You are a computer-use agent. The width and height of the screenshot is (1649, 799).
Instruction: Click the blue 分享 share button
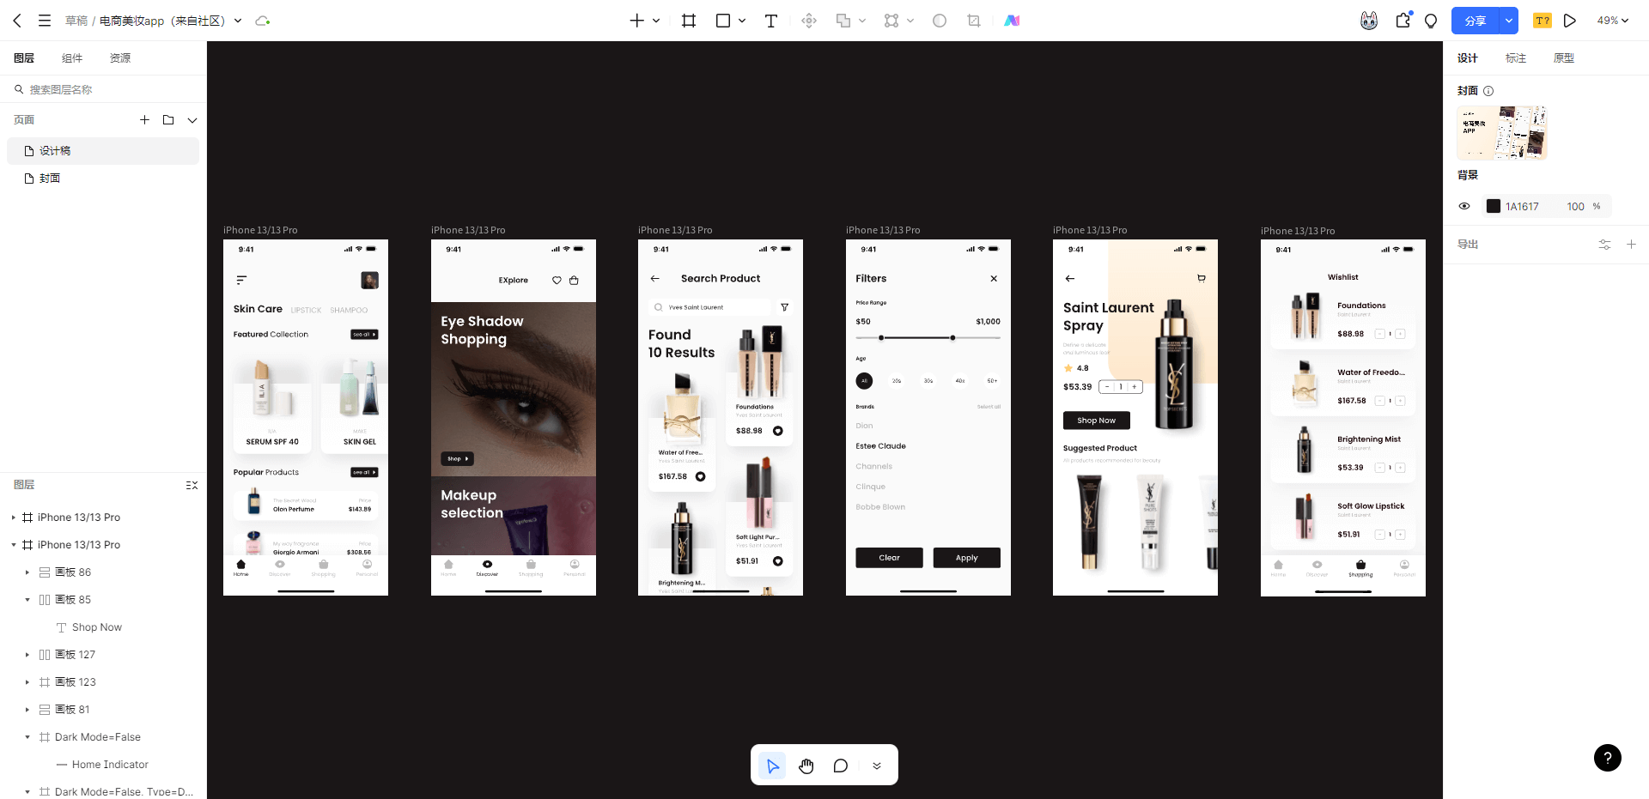click(x=1475, y=21)
